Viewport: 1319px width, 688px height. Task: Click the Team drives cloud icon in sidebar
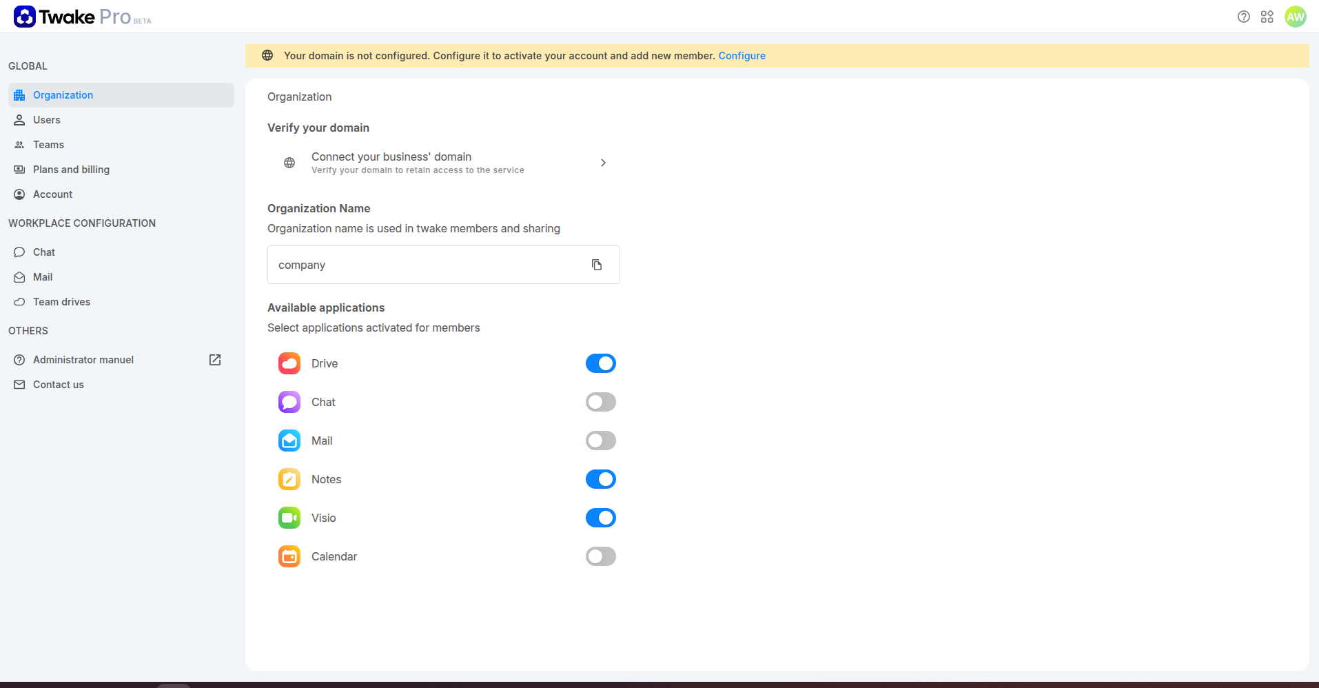[x=19, y=302]
